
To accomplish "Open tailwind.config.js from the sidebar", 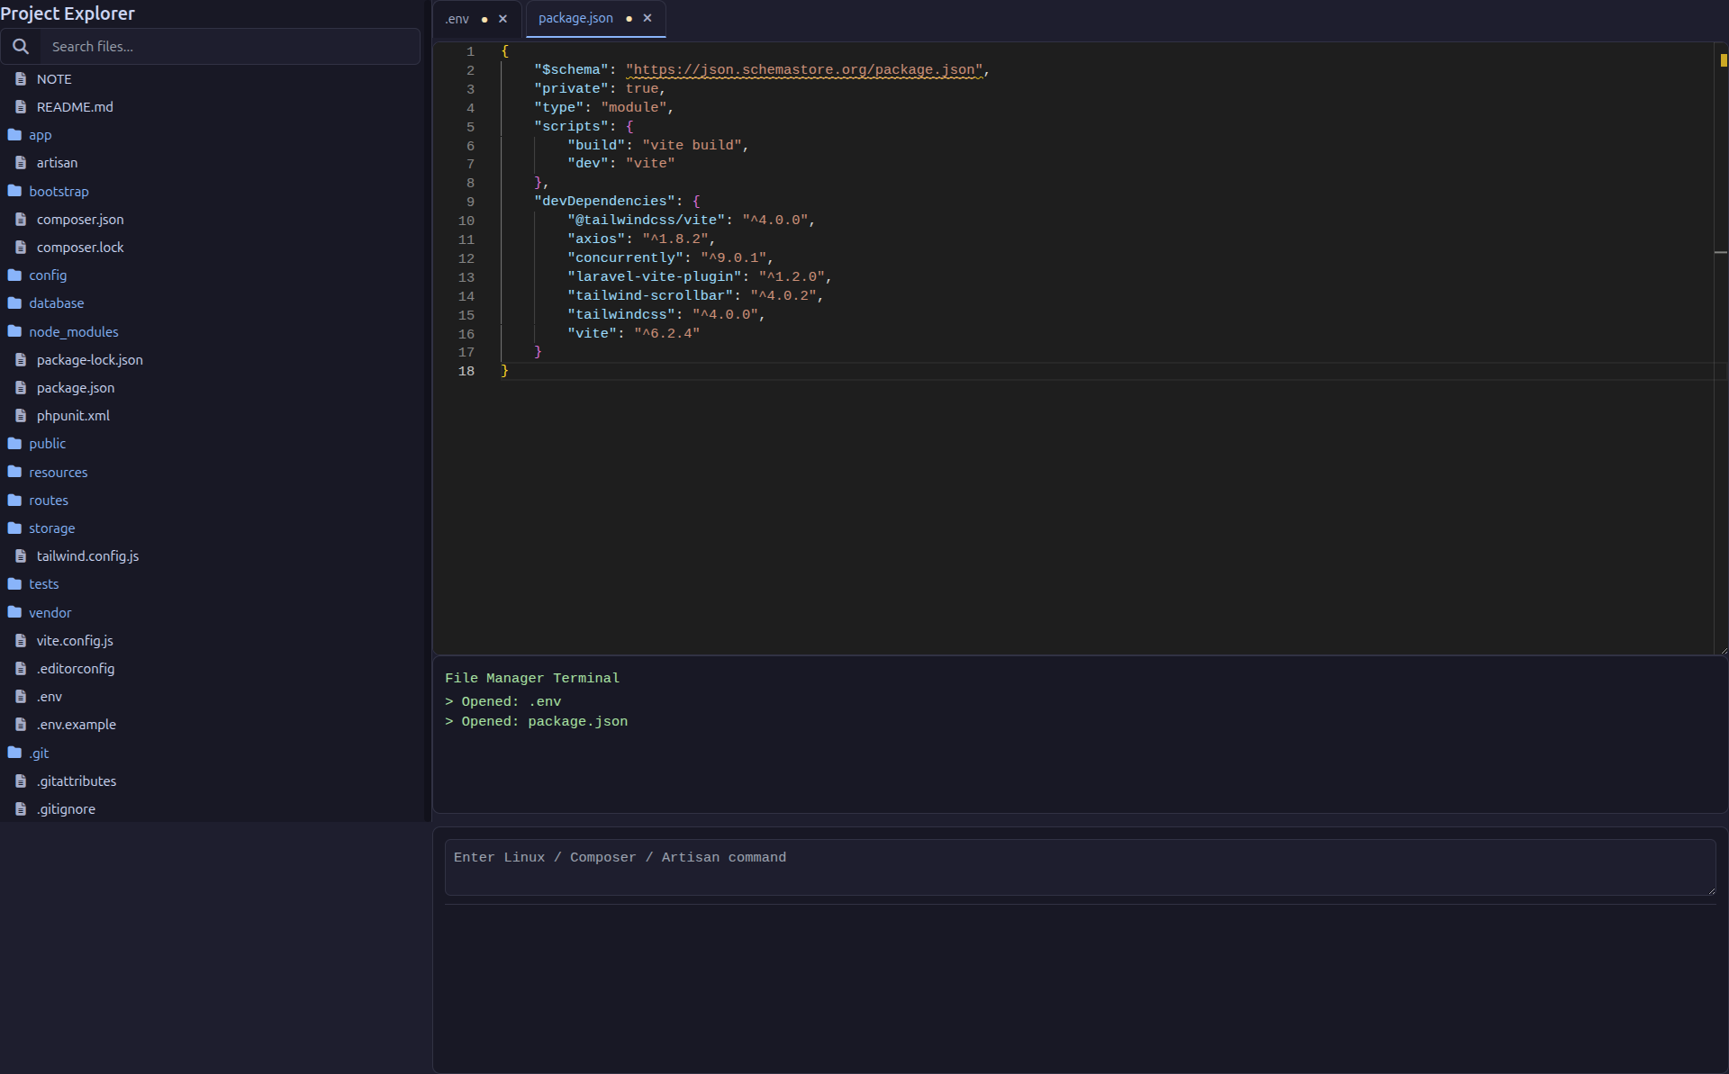I will (86, 555).
